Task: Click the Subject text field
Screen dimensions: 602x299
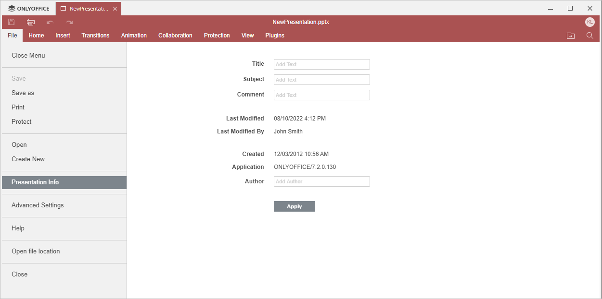Action: click(x=322, y=80)
